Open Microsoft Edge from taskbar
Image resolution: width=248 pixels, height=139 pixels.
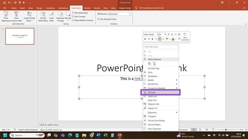[70, 135]
